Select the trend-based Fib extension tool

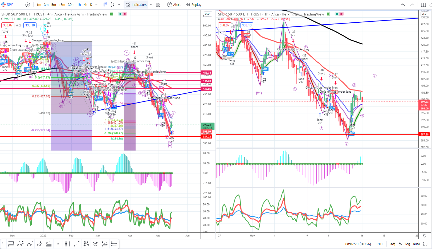[114, 244]
